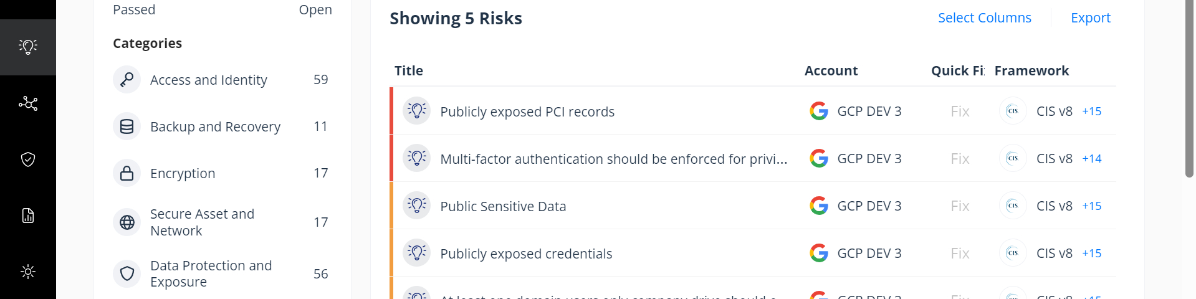Expand the +15 frameworks on PCI records row

coord(1091,112)
